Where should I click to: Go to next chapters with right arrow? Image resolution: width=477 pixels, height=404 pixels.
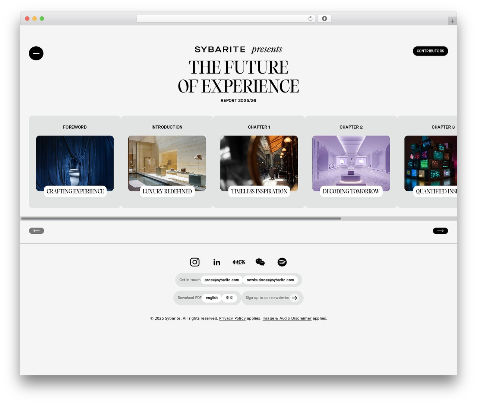(x=440, y=231)
